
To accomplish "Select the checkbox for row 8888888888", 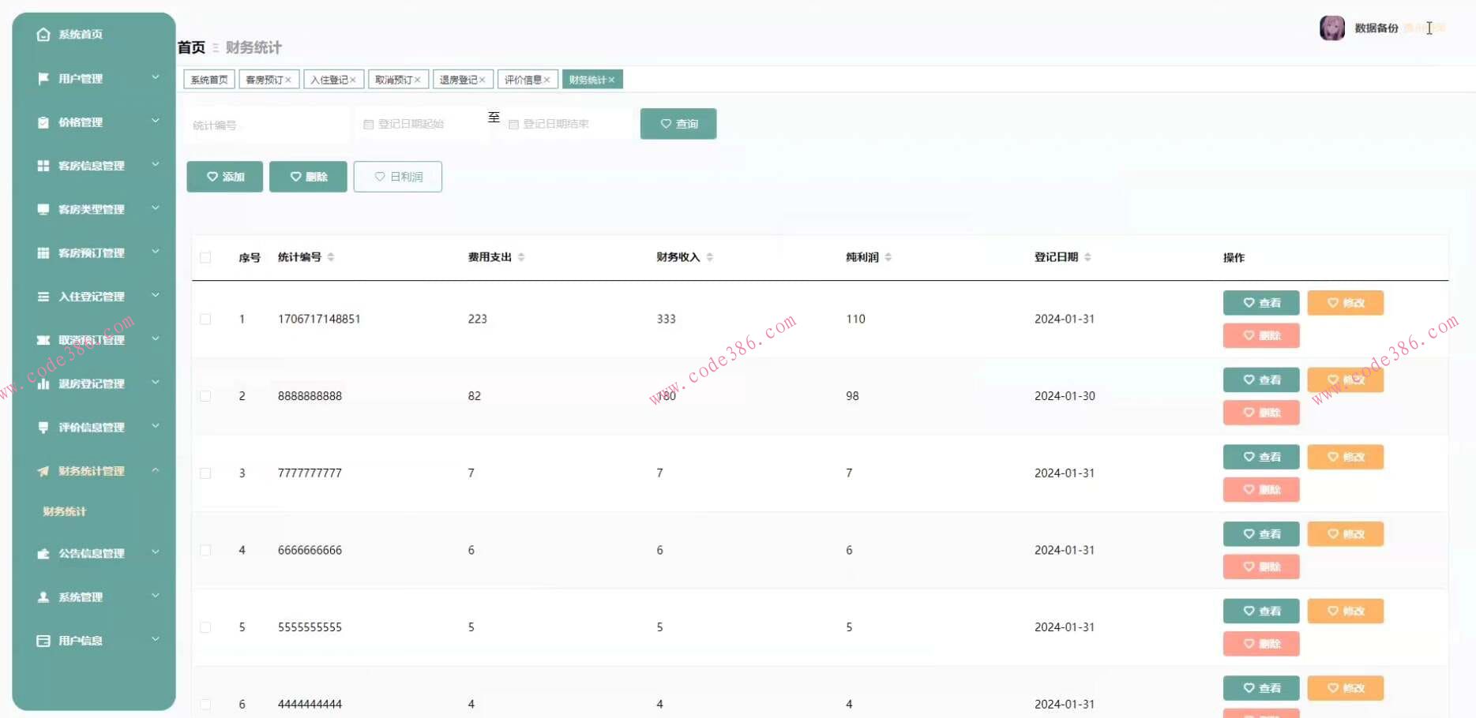I will [x=205, y=396].
